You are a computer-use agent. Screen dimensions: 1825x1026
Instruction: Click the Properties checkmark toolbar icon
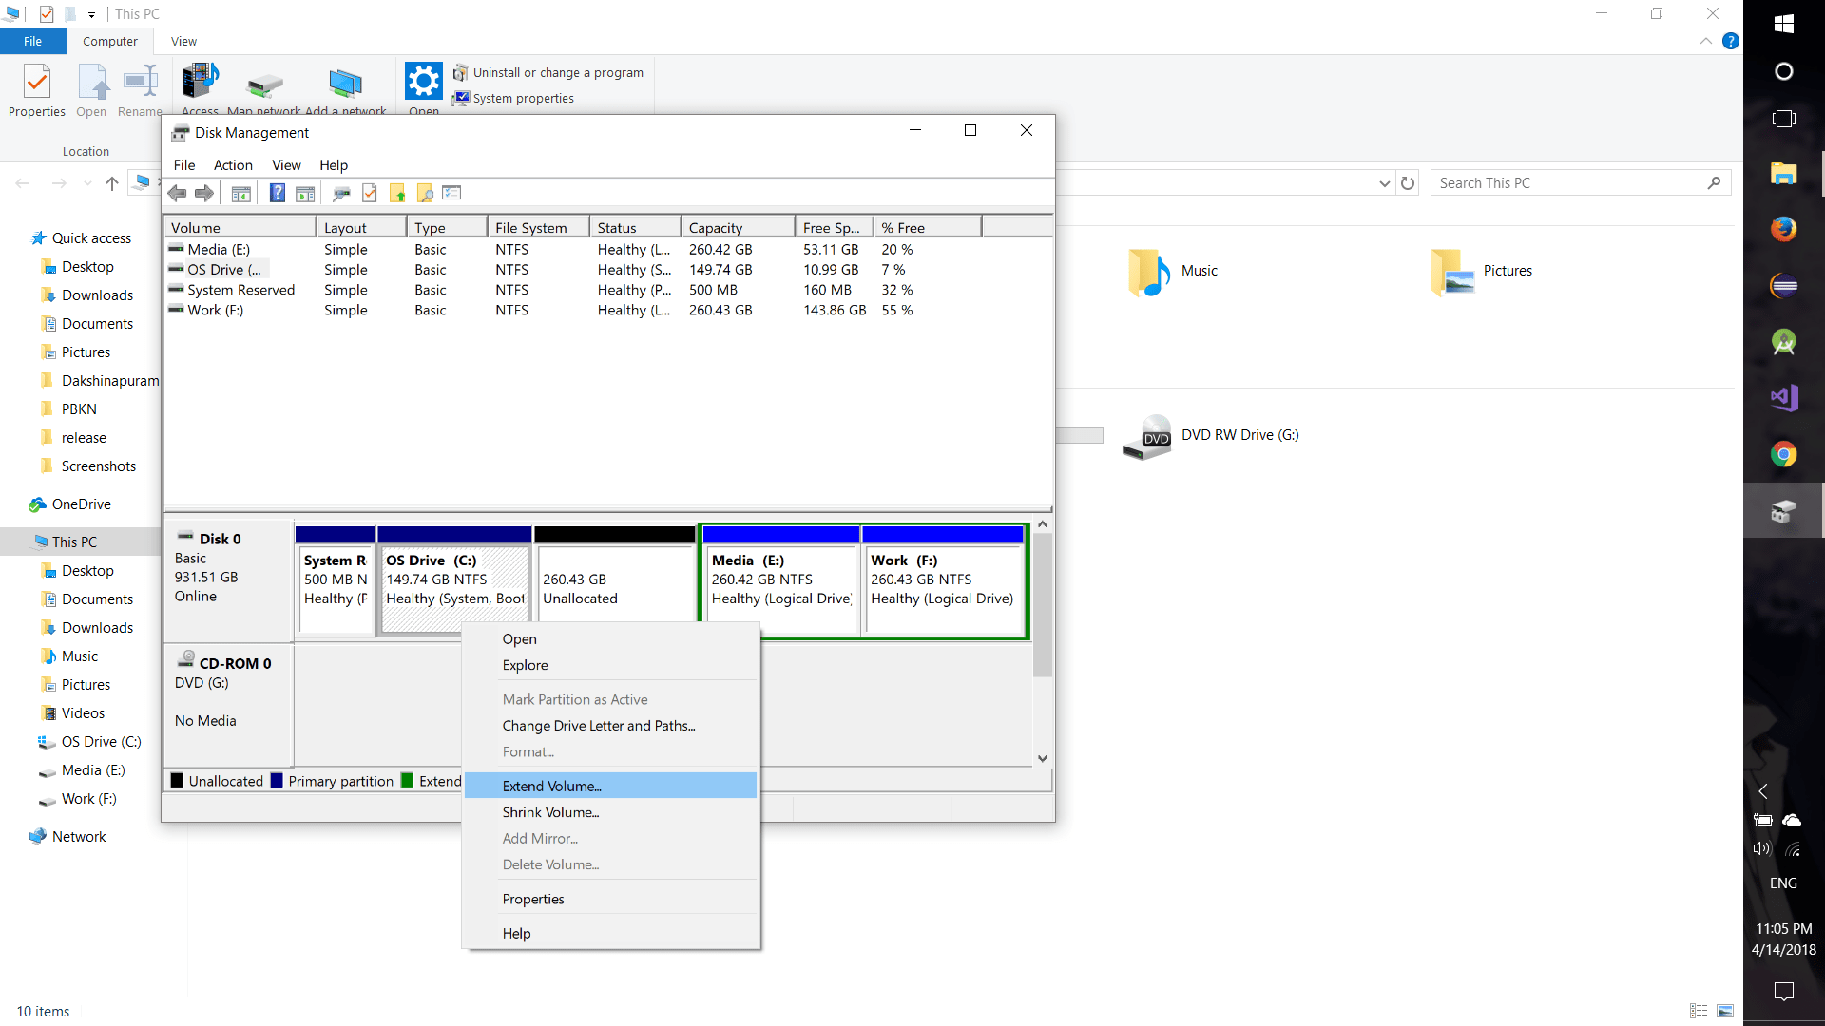(x=370, y=194)
